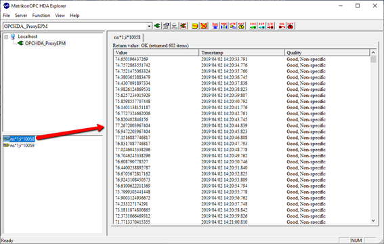Click the results vertical scrollbar thumb

[x=373, y=59]
